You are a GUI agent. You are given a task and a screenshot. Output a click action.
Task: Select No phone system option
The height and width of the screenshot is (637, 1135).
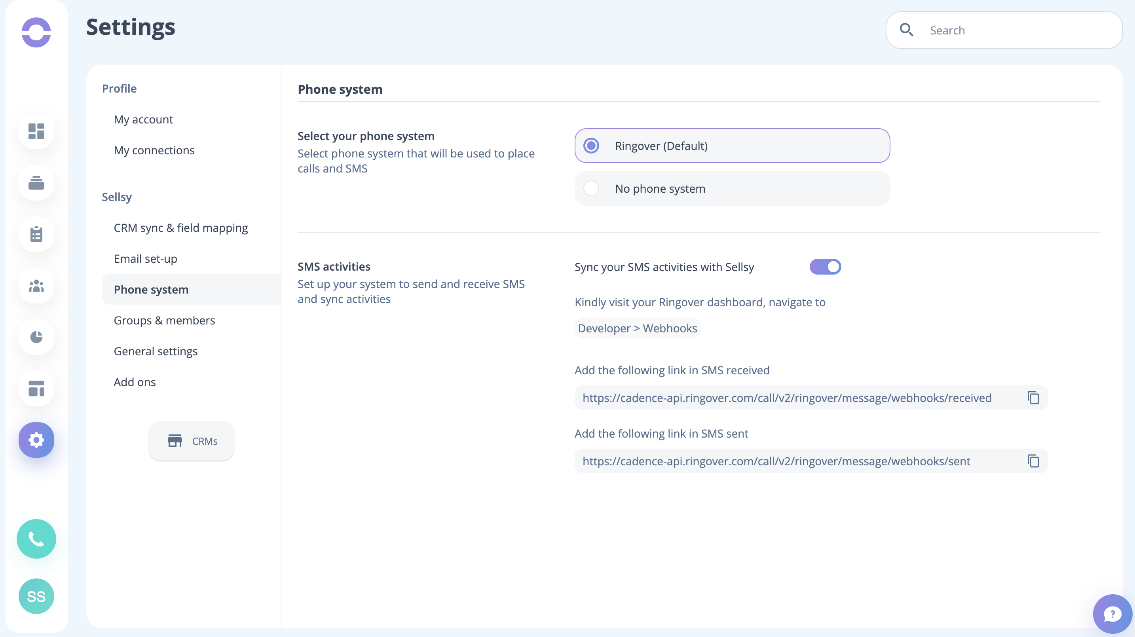[732, 189]
